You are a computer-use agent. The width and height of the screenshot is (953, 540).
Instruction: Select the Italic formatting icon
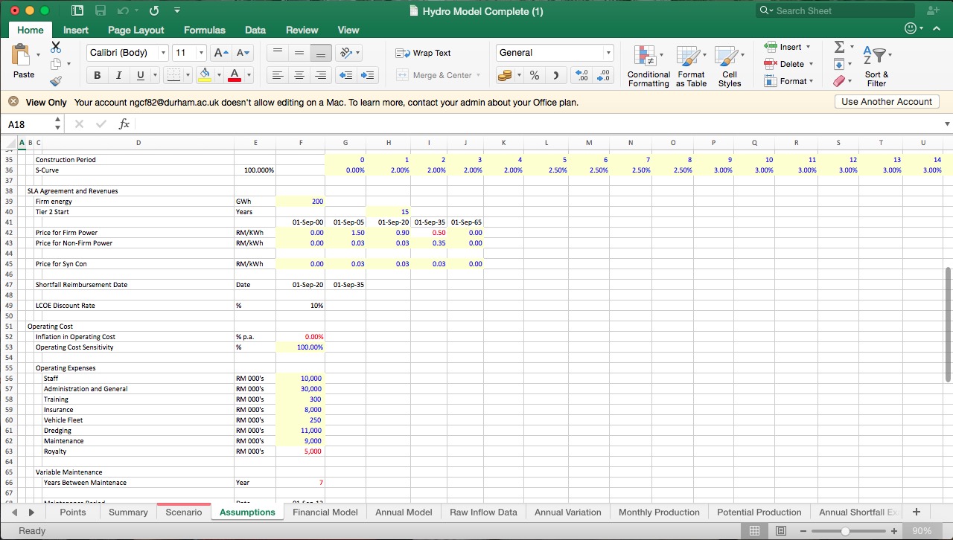tap(118, 75)
